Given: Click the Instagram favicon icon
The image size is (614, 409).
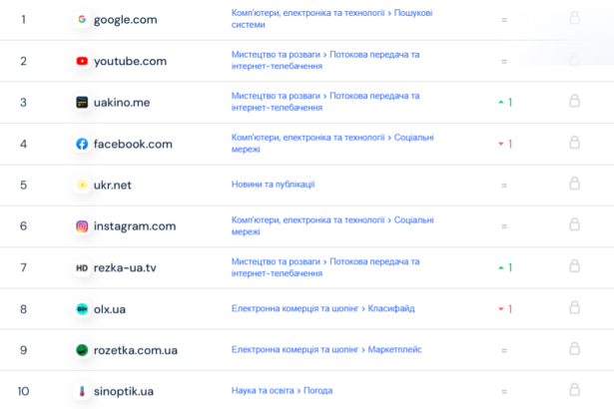Looking at the screenshot, I should (x=82, y=226).
